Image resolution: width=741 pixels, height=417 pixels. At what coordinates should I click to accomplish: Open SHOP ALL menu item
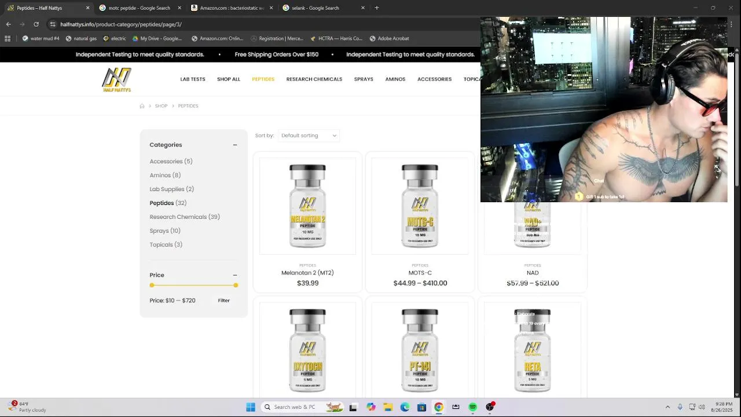[x=229, y=79]
